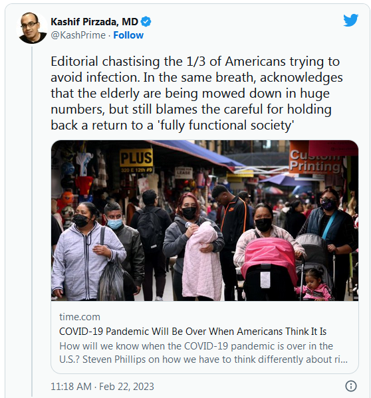The height and width of the screenshot is (398, 371).
Task: Click the blue verified badge
Action: pyautogui.click(x=146, y=21)
